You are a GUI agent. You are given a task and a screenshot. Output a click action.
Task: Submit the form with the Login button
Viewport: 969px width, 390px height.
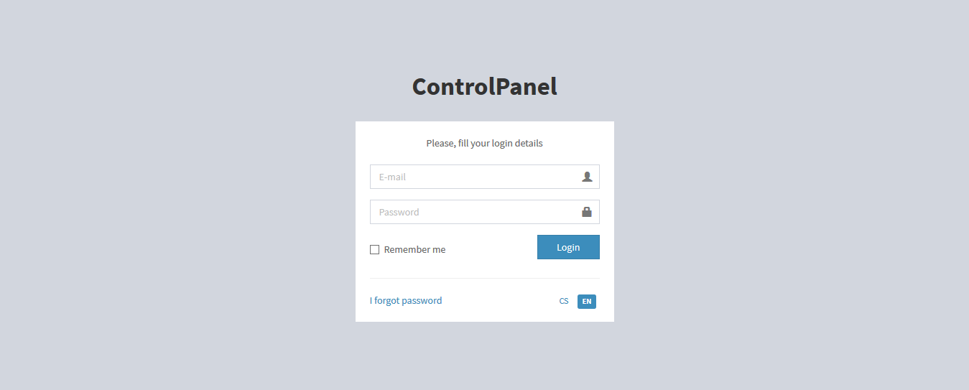(x=568, y=247)
